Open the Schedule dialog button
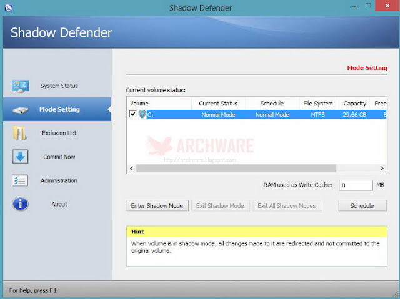Screen dimensions: 400x299 click(362, 205)
